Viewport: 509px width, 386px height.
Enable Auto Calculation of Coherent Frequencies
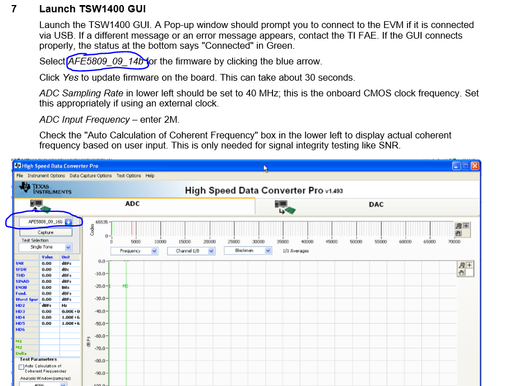[21, 367]
